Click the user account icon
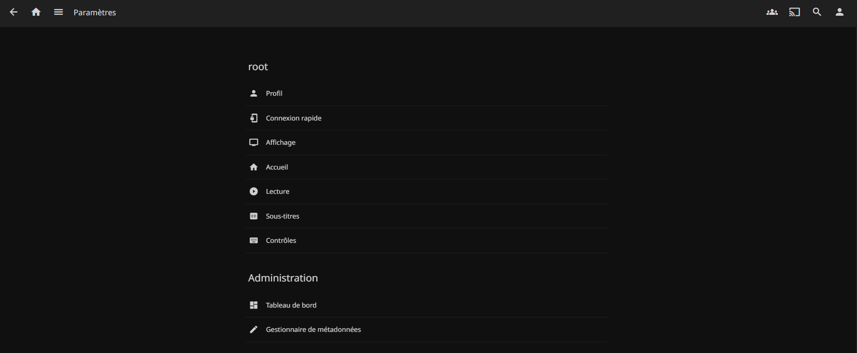 839,12
